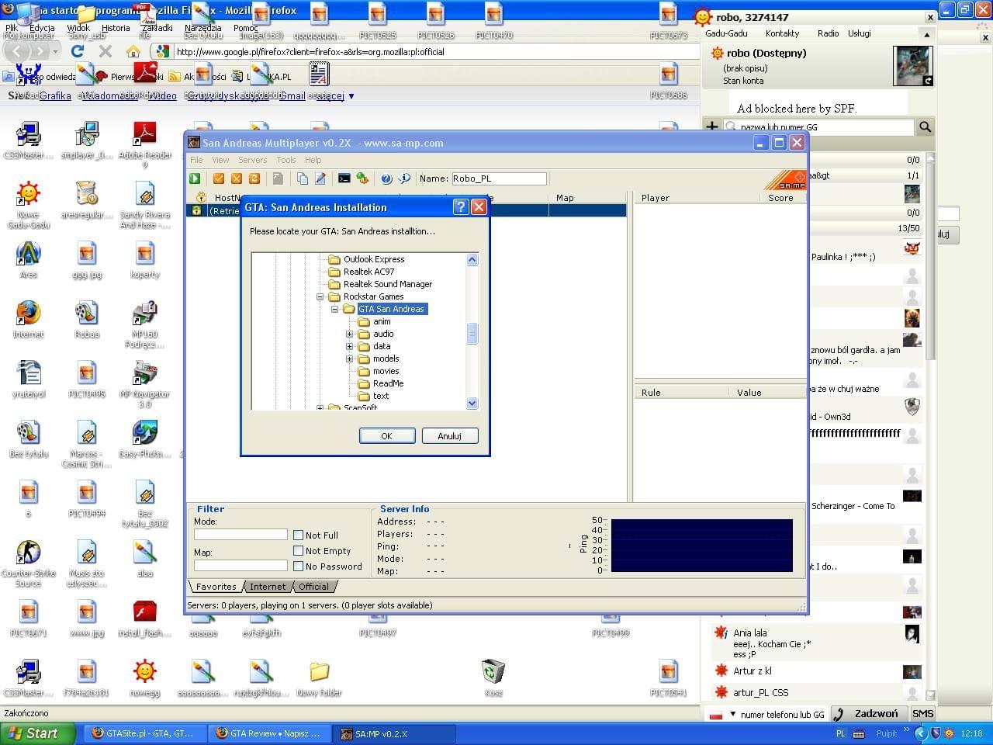Viewport: 993px width, 745px height.
Task: Open Tools menu in SA-MP window
Action: coord(286,160)
